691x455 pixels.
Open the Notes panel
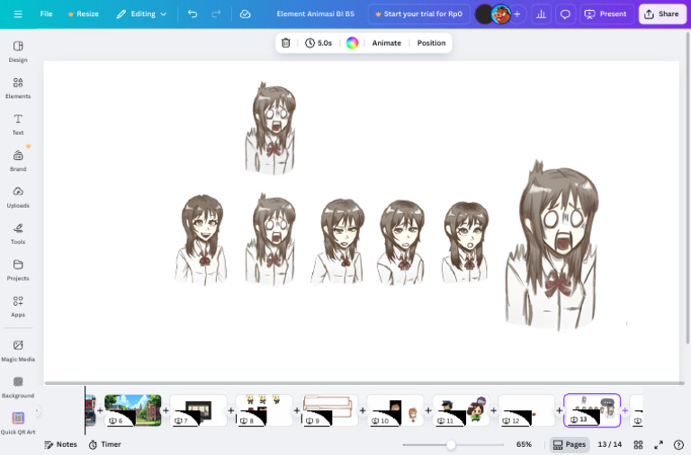(x=60, y=444)
